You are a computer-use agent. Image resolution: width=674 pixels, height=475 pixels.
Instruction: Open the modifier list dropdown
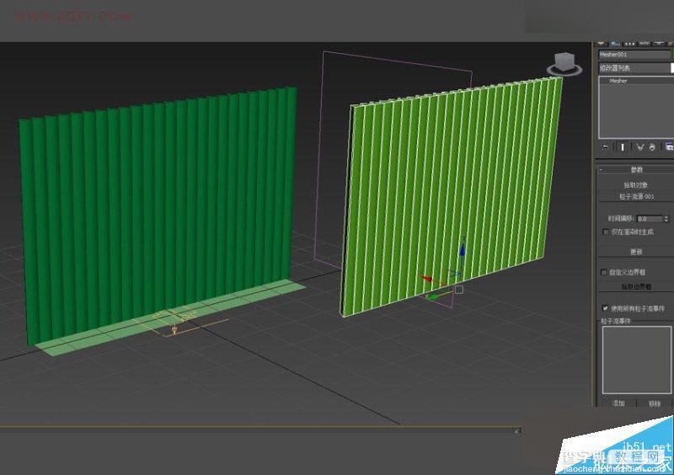(x=635, y=68)
